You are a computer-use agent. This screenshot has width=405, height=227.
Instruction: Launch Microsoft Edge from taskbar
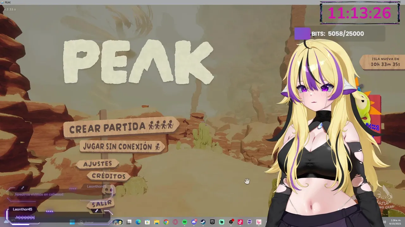tap(138, 222)
